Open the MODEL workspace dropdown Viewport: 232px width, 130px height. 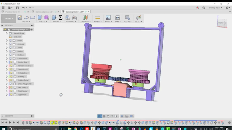tap(9, 18)
